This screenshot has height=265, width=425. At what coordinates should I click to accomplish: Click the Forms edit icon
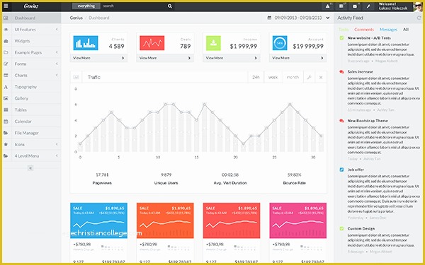pos(6,64)
